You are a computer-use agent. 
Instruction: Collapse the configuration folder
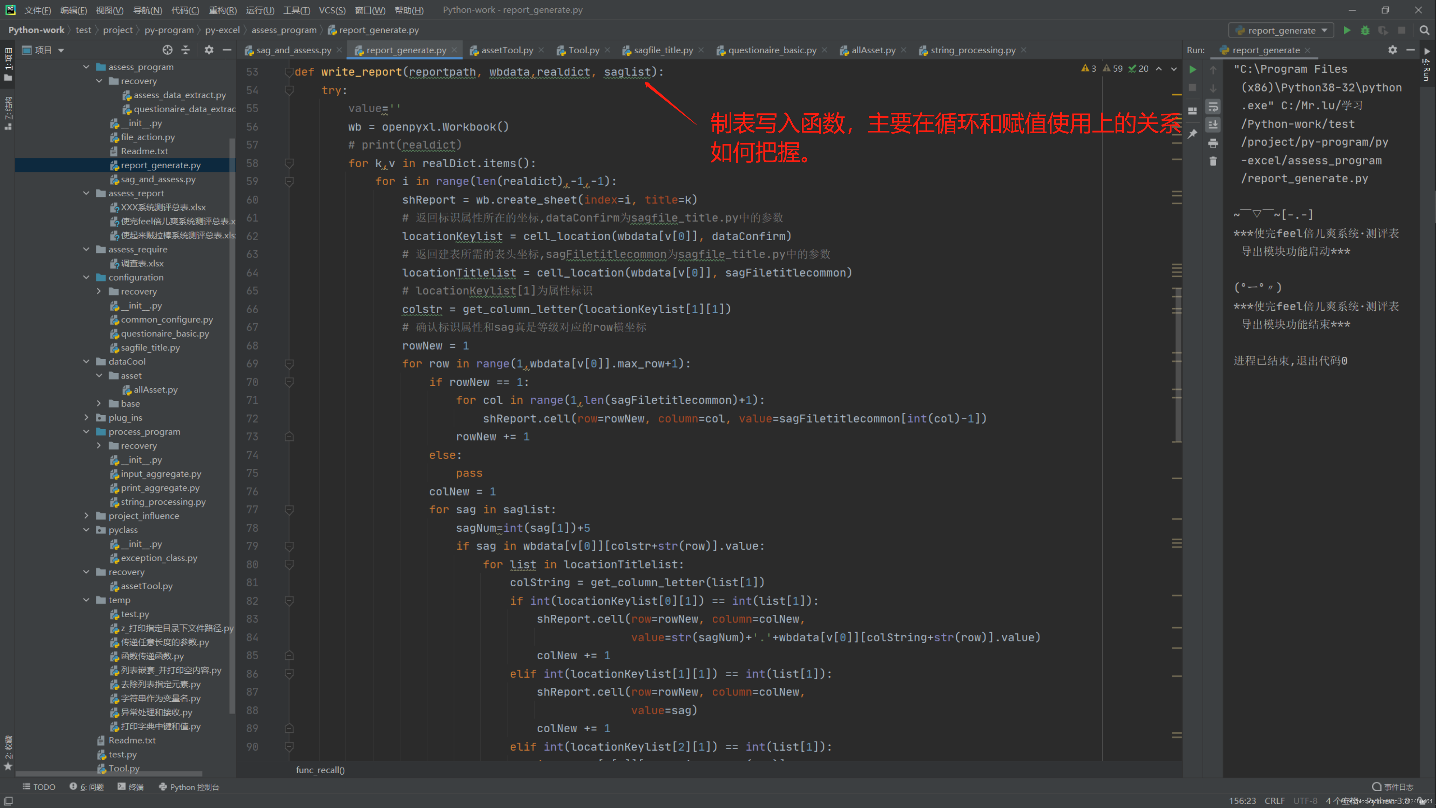click(86, 277)
